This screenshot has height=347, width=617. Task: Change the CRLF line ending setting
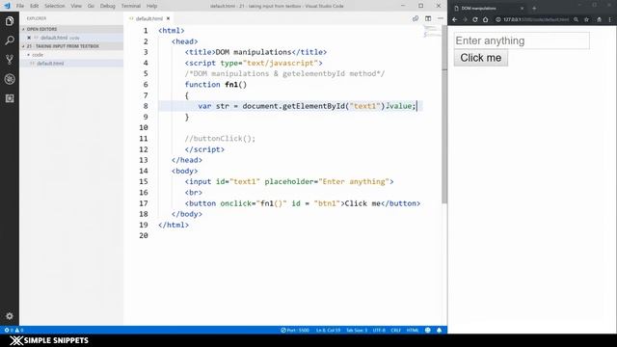coord(395,330)
